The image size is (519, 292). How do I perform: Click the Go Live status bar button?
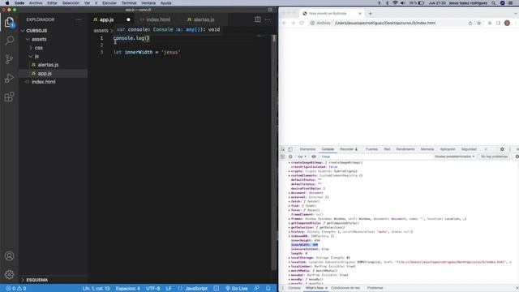[x=236, y=289]
